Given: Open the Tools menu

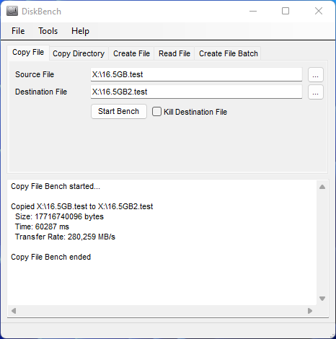Looking at the screenshot, I should click(48, 31).
